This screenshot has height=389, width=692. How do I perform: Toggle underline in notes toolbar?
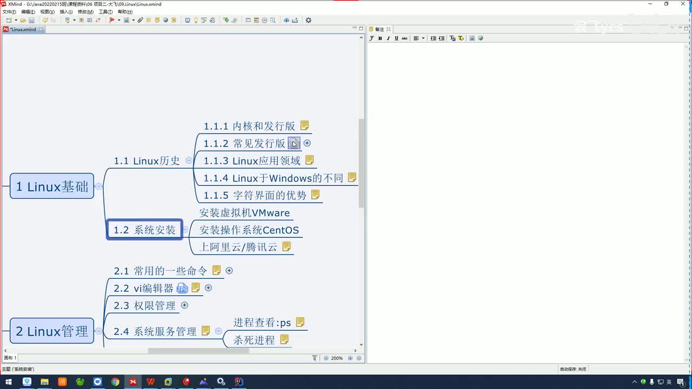coord(396,38)
